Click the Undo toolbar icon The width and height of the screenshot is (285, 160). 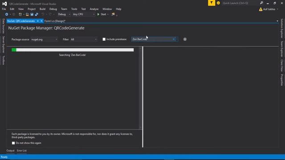coord(43,14)
